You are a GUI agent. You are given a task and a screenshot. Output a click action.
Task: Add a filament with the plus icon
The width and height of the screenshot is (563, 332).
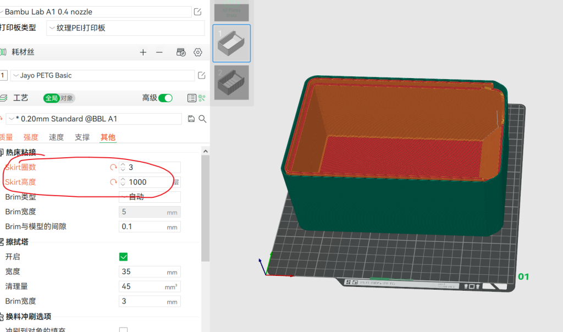(x=143, y=52)
